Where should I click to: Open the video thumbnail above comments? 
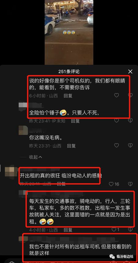(69, 32)
